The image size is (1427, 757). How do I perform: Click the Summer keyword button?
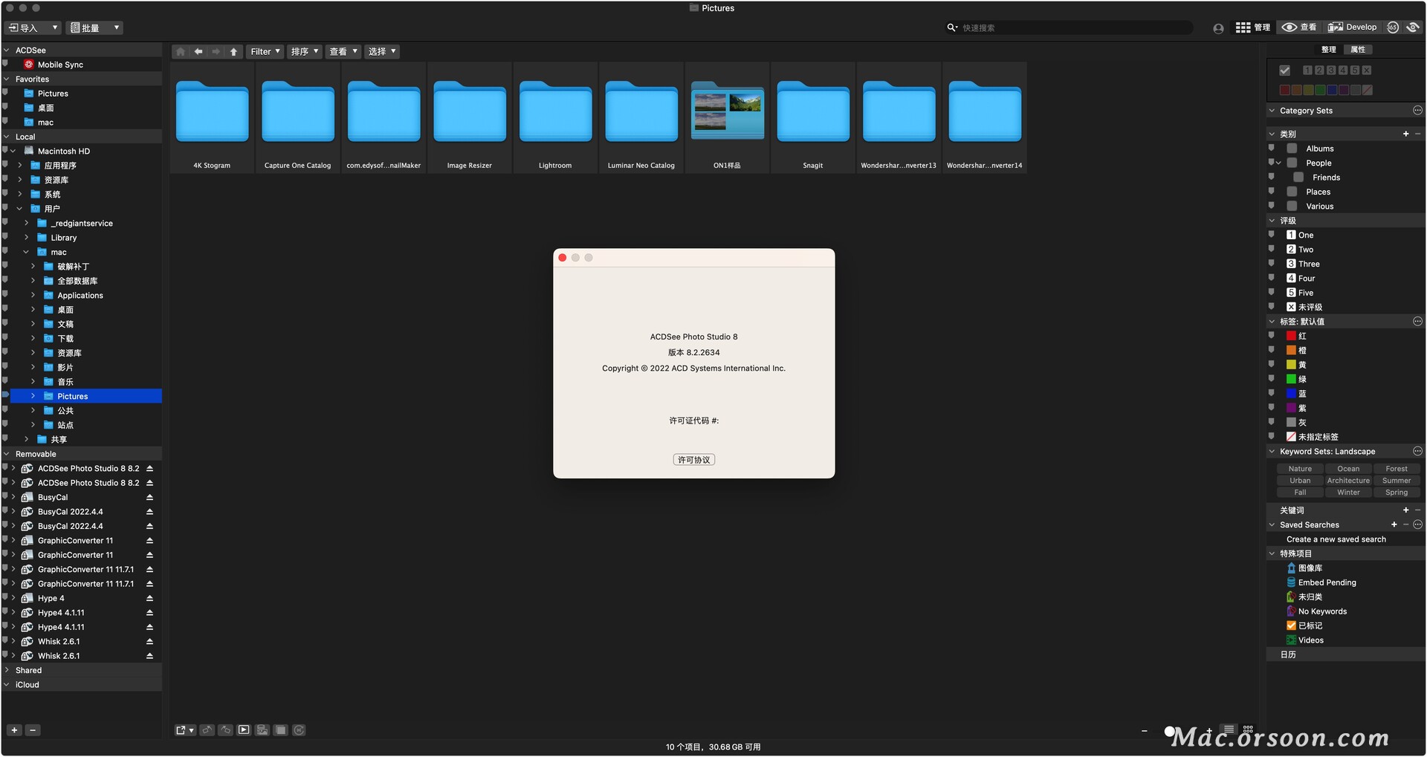(x=1397, y=481)
